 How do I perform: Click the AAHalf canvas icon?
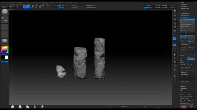coord(175,27)
